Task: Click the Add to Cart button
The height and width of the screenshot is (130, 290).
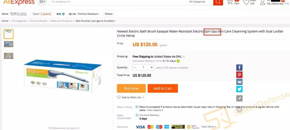Action: pos(163,88)
